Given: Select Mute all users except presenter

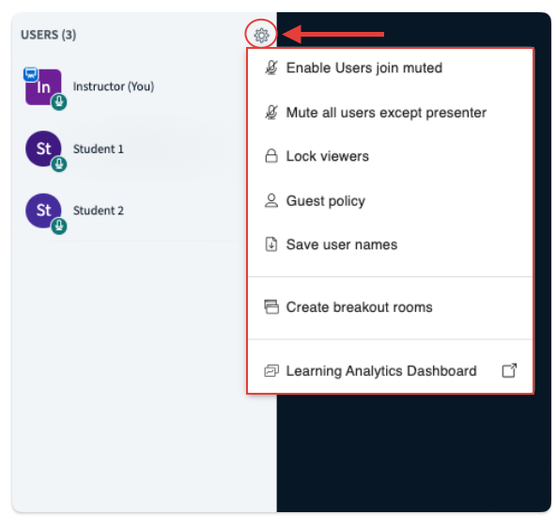Looking at the screenshot, I should coord(390,113).
